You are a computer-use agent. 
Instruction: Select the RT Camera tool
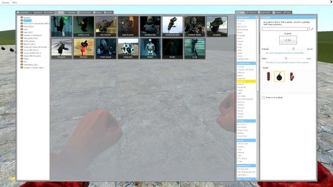[x=242, y=158]
